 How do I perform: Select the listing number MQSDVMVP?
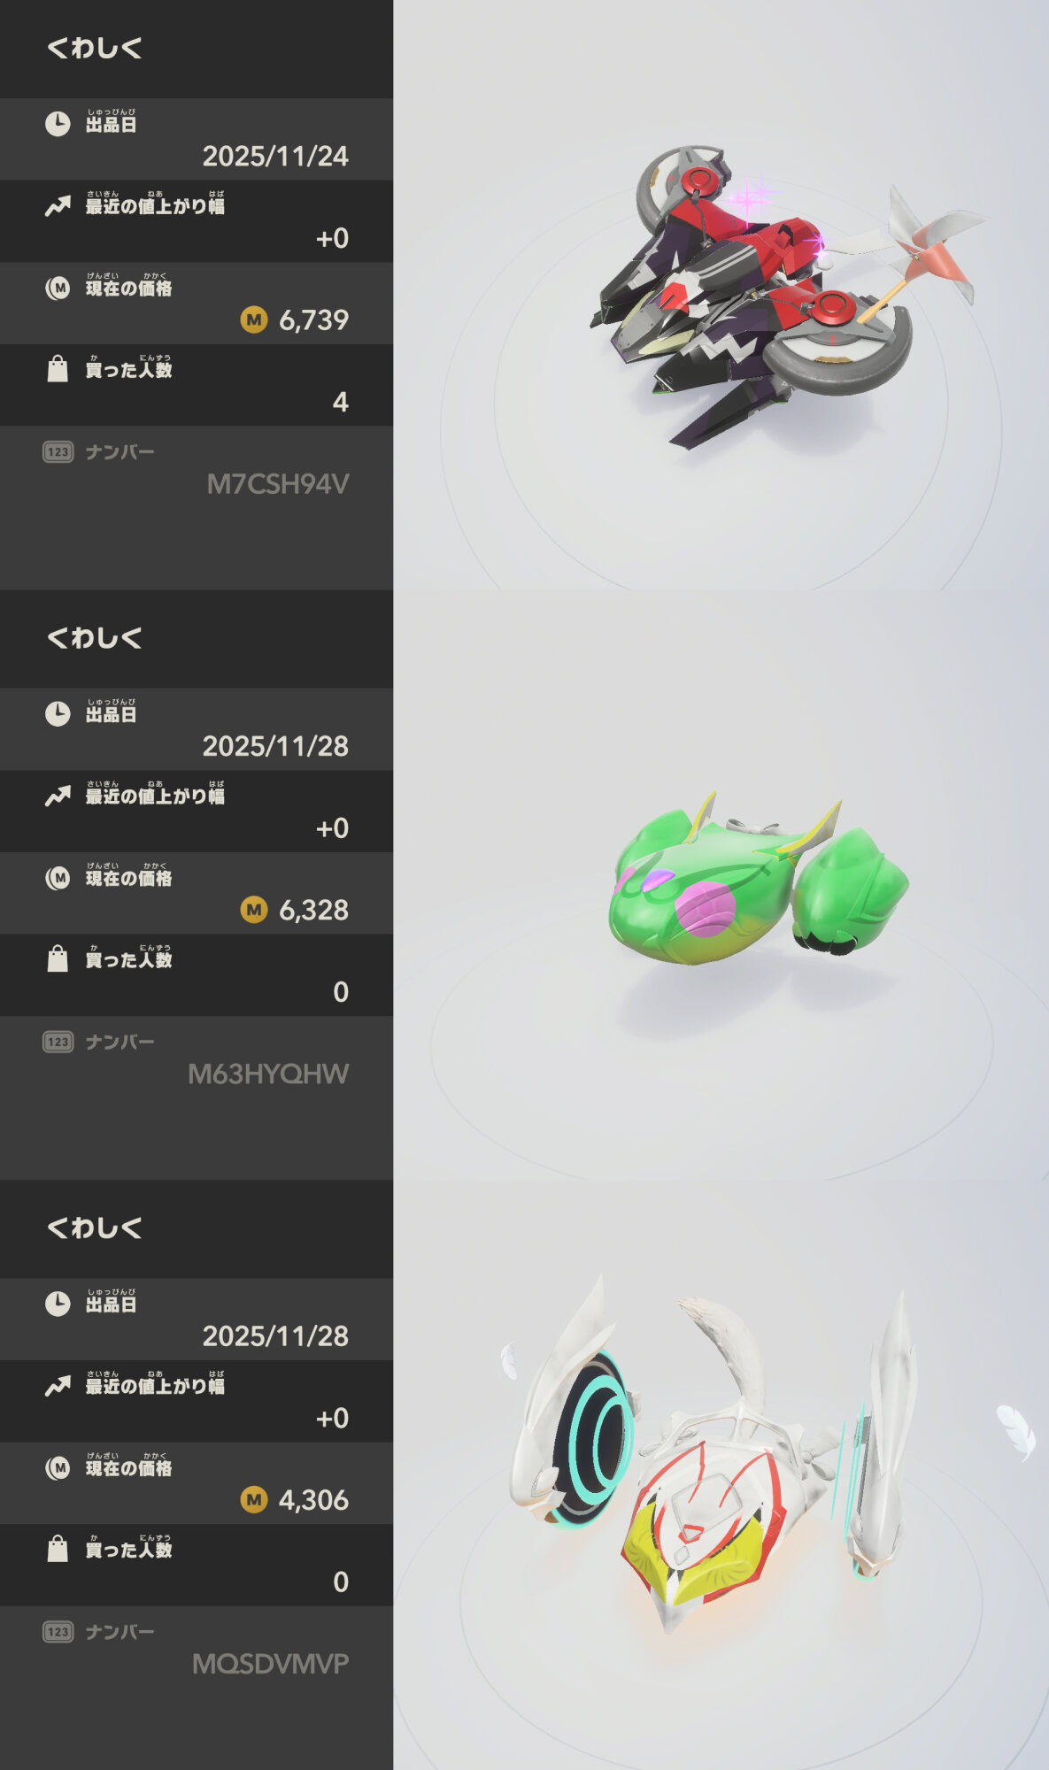pyautogui.click(x=270, y=1664)
